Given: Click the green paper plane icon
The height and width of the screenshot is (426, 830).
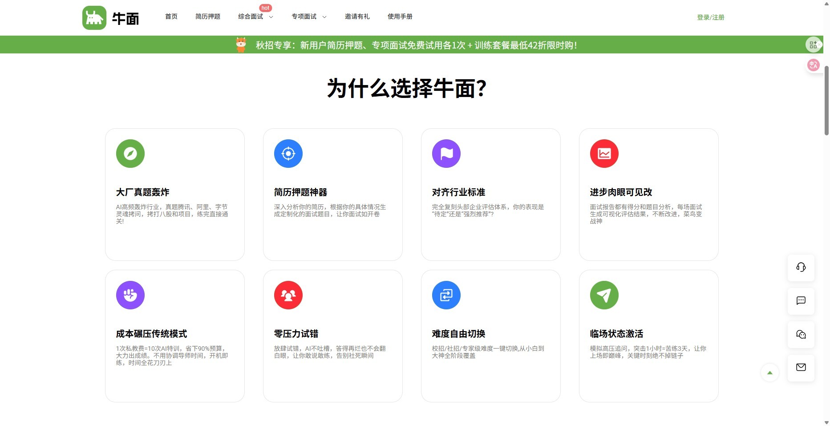Looking at the screenshot, I should click(x=604, y=295).
